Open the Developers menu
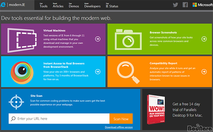 92,5
